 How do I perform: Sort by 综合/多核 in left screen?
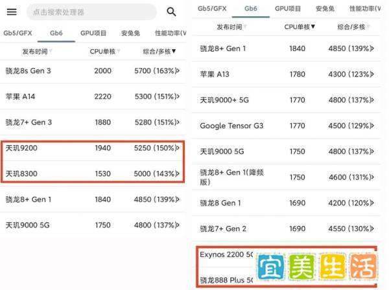click(159, 52)
